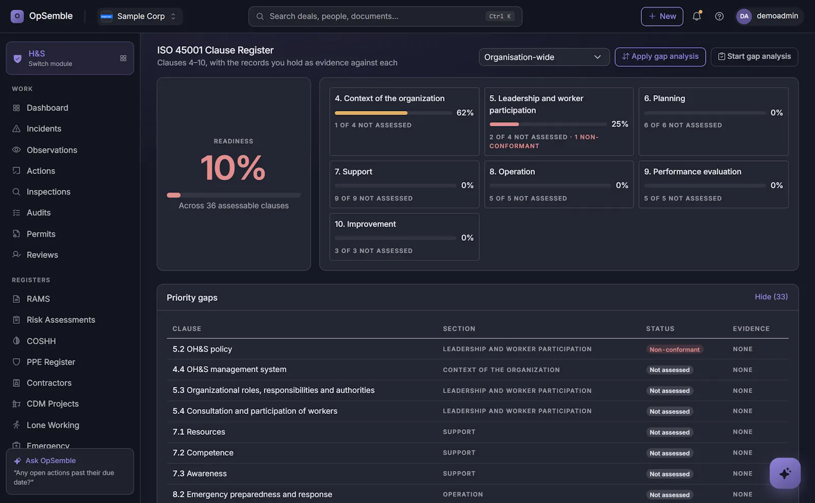Open the help question mark icon
The width and height of the screenshot is (815, 503).
click(719, 16)
